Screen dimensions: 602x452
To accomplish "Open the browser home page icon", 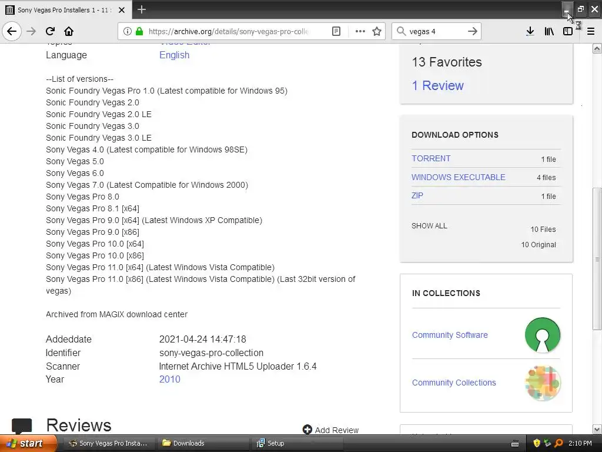I will tap(69, 31).
